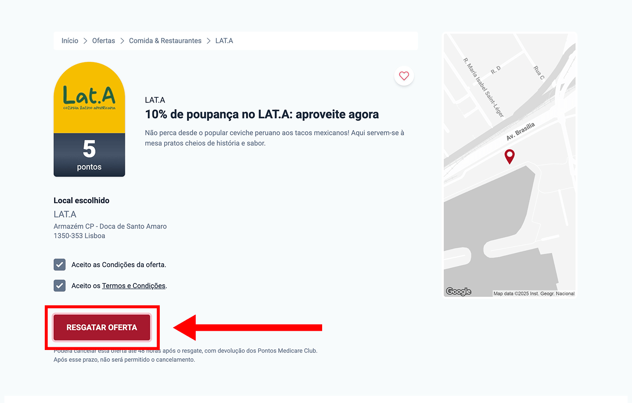
Task: Select "Ofertas" in the breadcrumb trail
Action: [x=103, y=40]
